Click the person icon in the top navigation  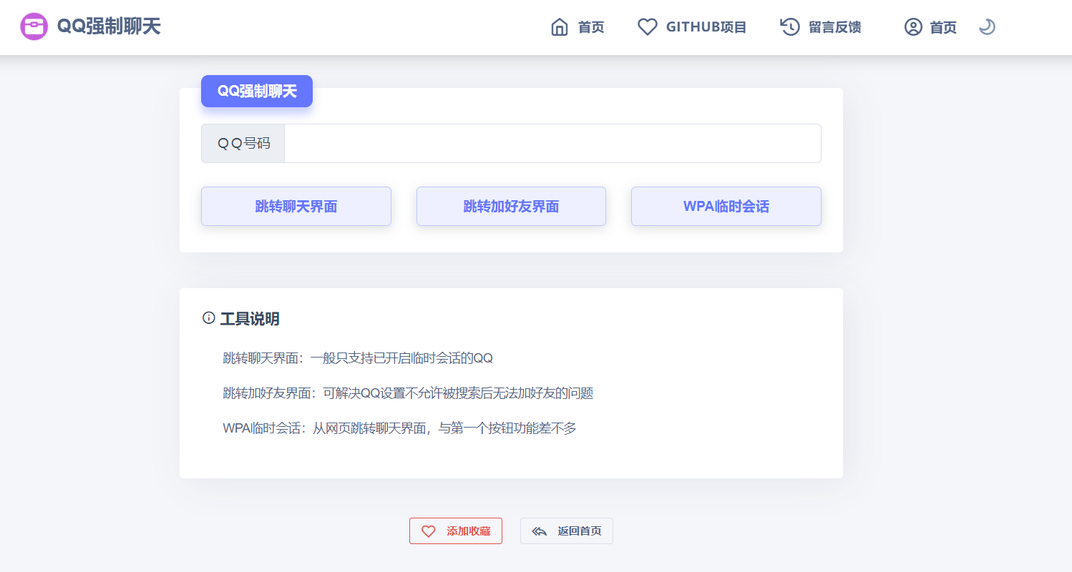pos(912,26)
